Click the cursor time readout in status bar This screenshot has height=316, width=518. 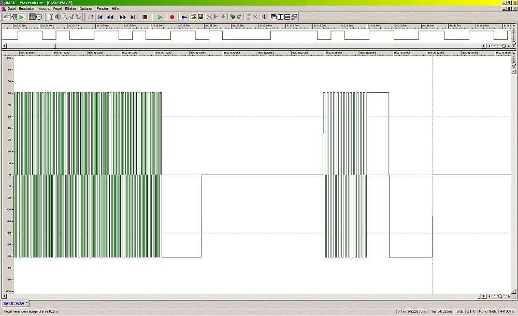click(441, 311)
